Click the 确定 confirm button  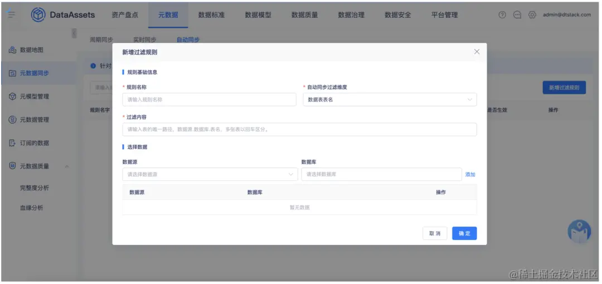pos(464,233)
